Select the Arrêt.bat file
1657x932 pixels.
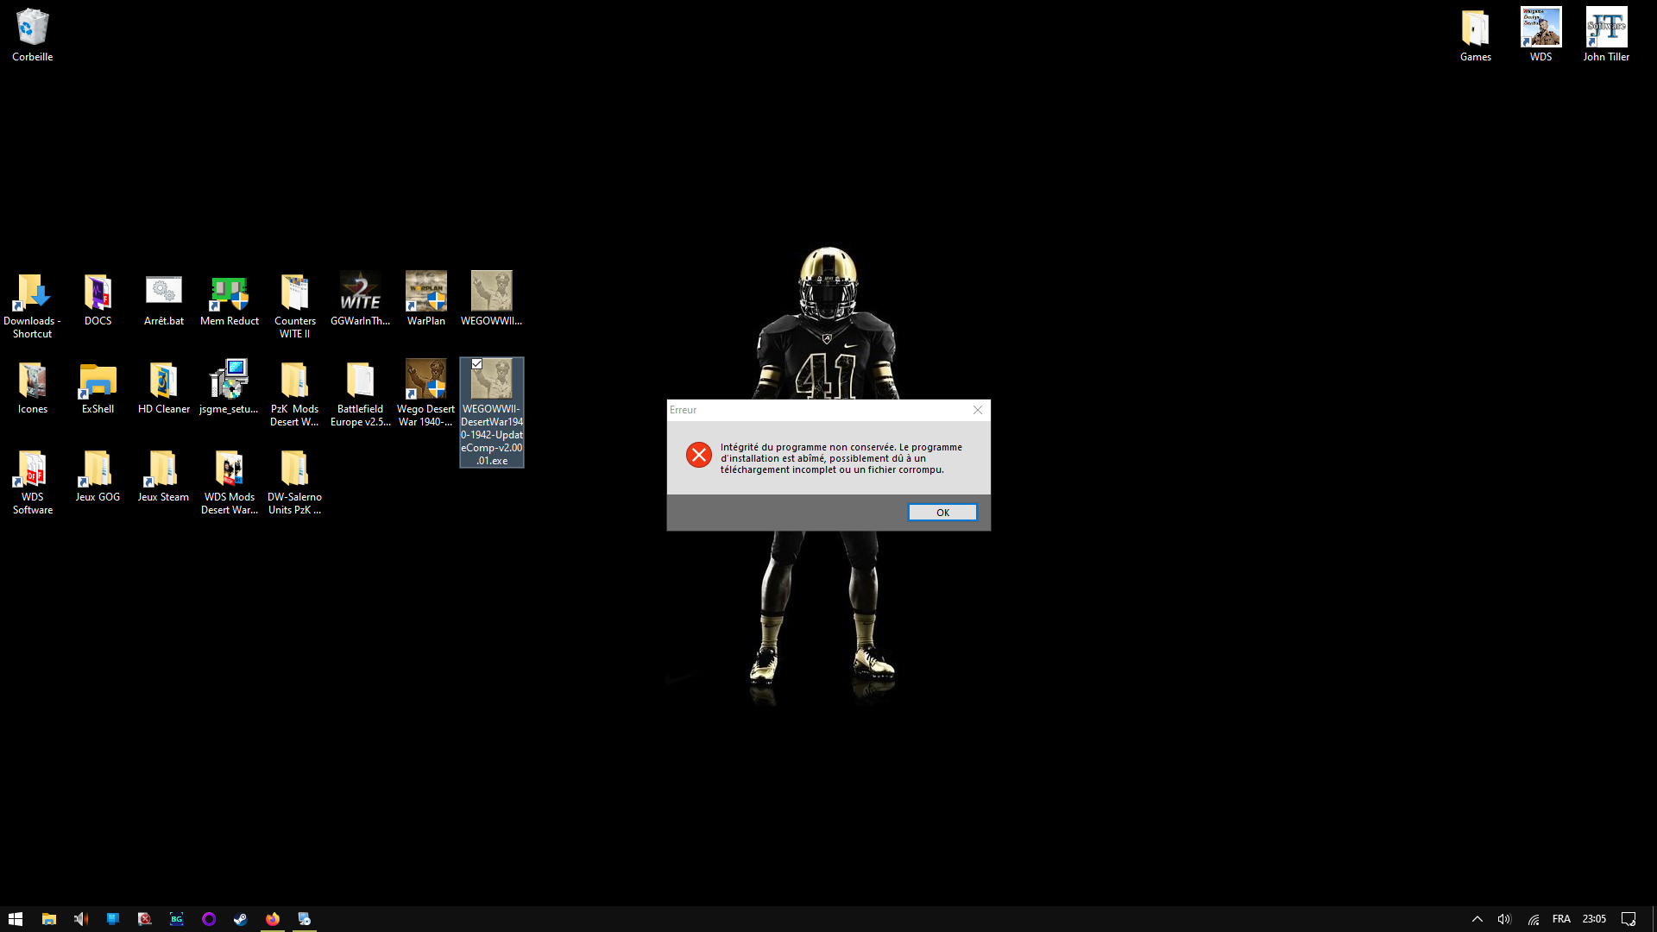[163, 300]
